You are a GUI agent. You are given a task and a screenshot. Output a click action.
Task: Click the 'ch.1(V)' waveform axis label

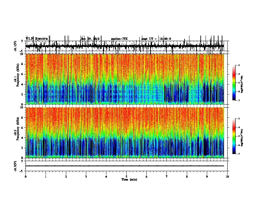coord(16,46)
